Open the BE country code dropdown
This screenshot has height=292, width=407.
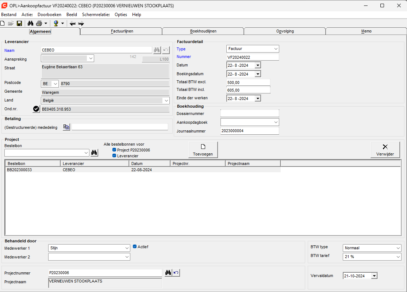pos(55,84)
